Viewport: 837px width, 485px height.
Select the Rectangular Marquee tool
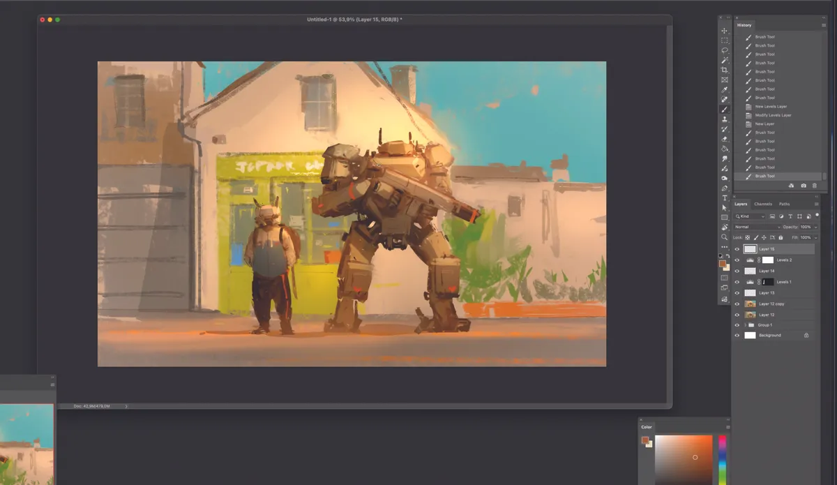pos(724,40)
